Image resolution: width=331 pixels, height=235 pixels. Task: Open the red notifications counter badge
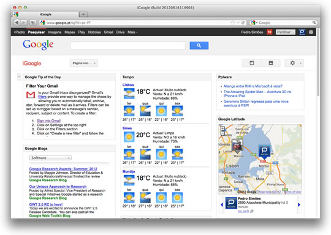pos(269,32)
